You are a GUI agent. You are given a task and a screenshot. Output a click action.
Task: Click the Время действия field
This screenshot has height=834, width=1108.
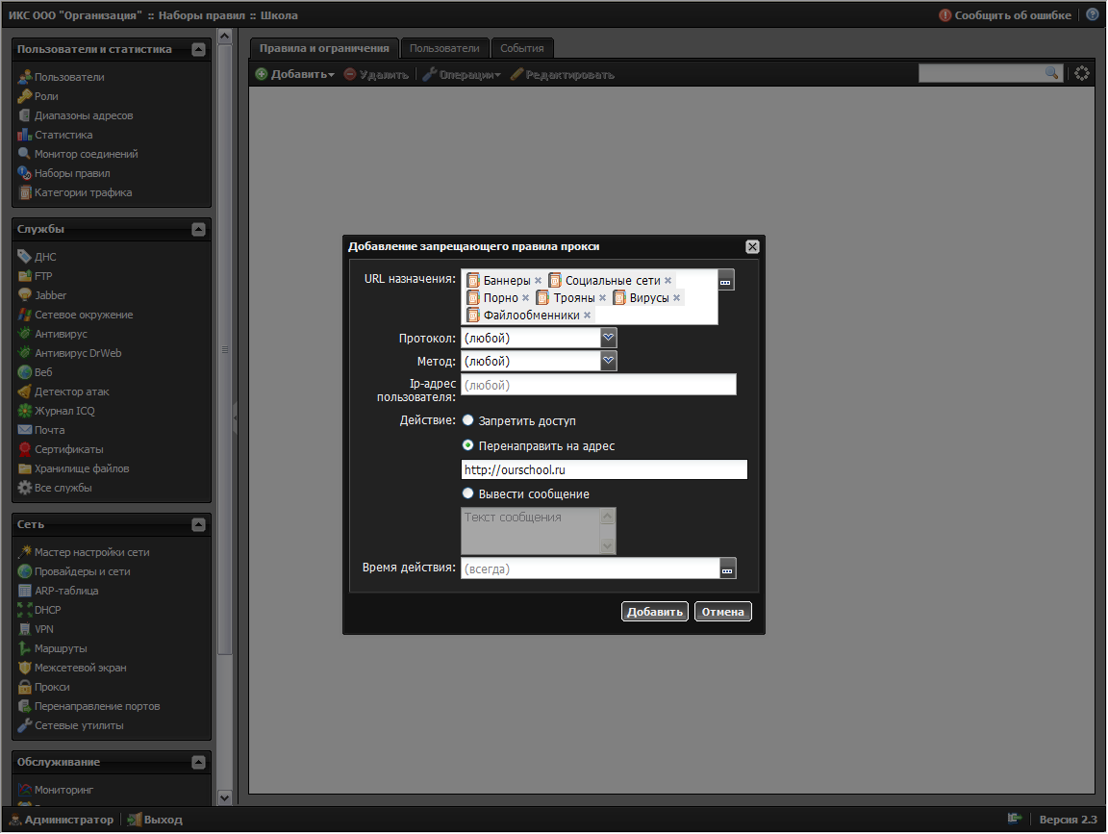[590, 569]
